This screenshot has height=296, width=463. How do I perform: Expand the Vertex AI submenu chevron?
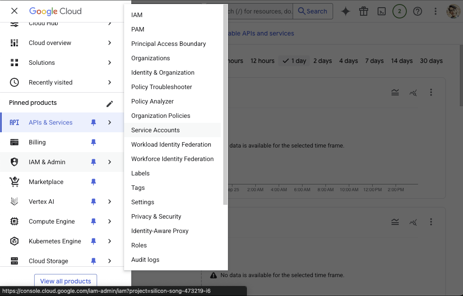click(x=110, y=202)
